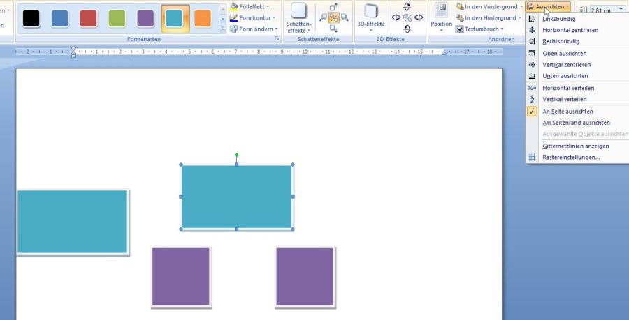Select the teal rectangle at page left edge
The width and height of the screenshot is (629, 320).
tap(73, 222)
